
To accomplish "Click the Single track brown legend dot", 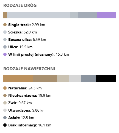I will 5,25.
